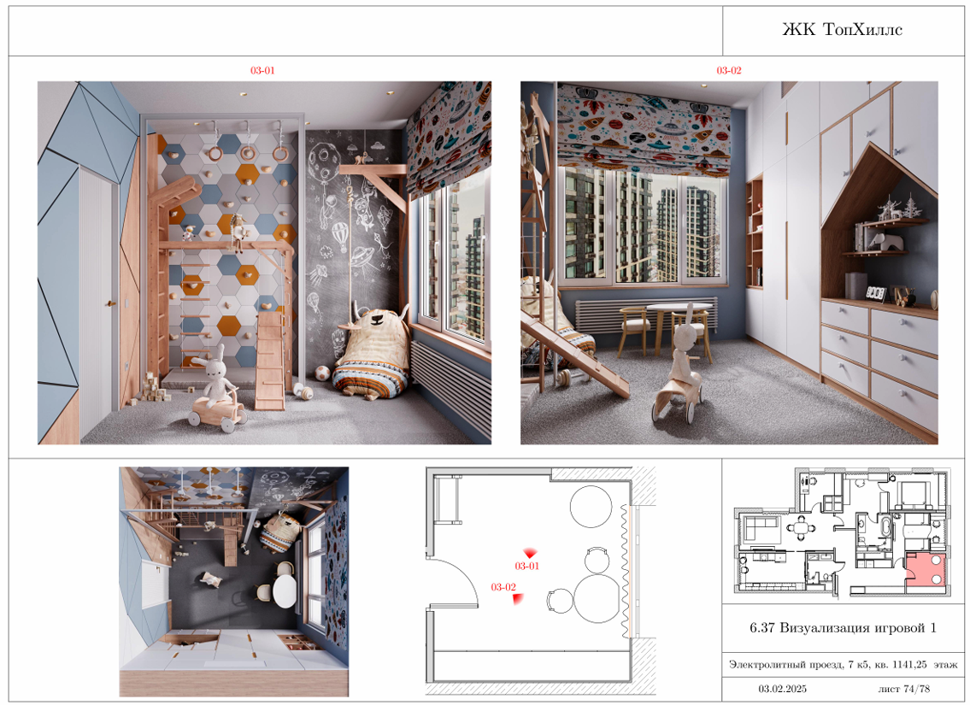Click the 'лист 74/78' sheet number

903,689
